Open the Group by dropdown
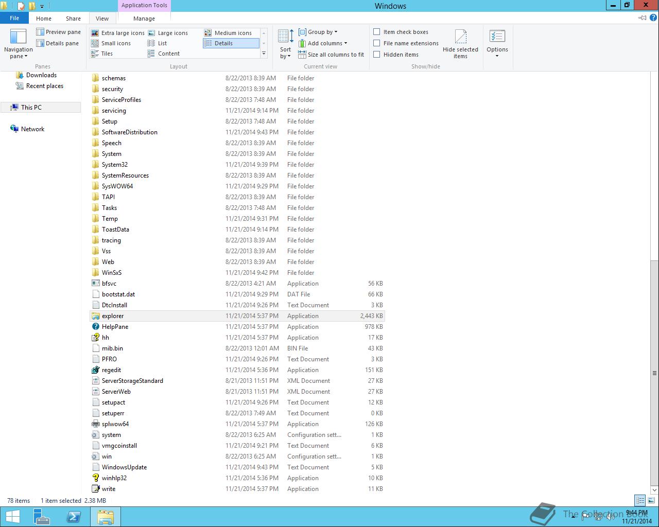Viewport: 659px width, 527px height. pos(318,32)
